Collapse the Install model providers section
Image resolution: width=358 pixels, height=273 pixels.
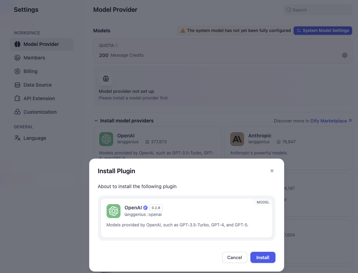pyautogui.click(x=96, y=121)
